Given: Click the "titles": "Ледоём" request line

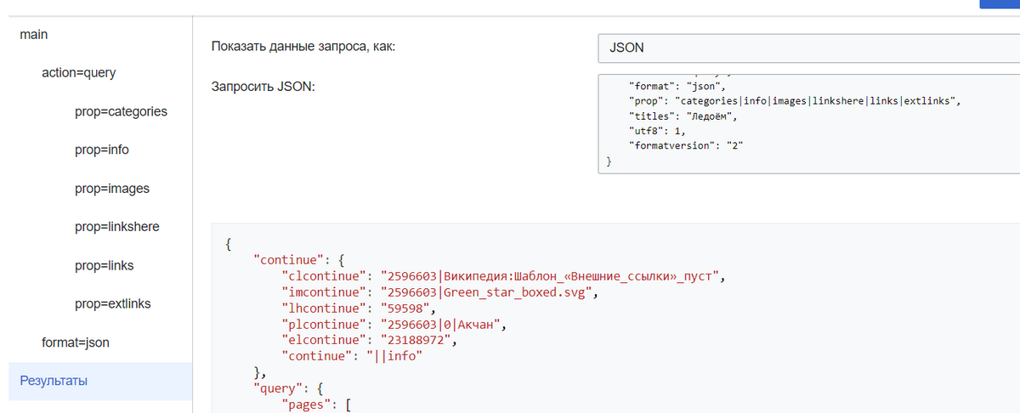Looking at the screenshot, I should [x=685, y=116].
